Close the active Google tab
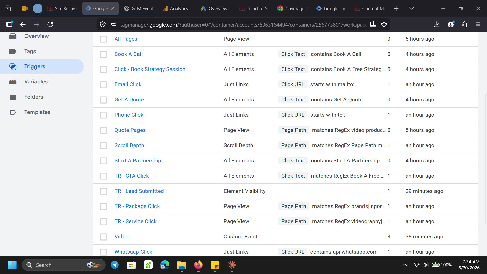The height and width of the screenshot is (274, 487). coord(113,9)
